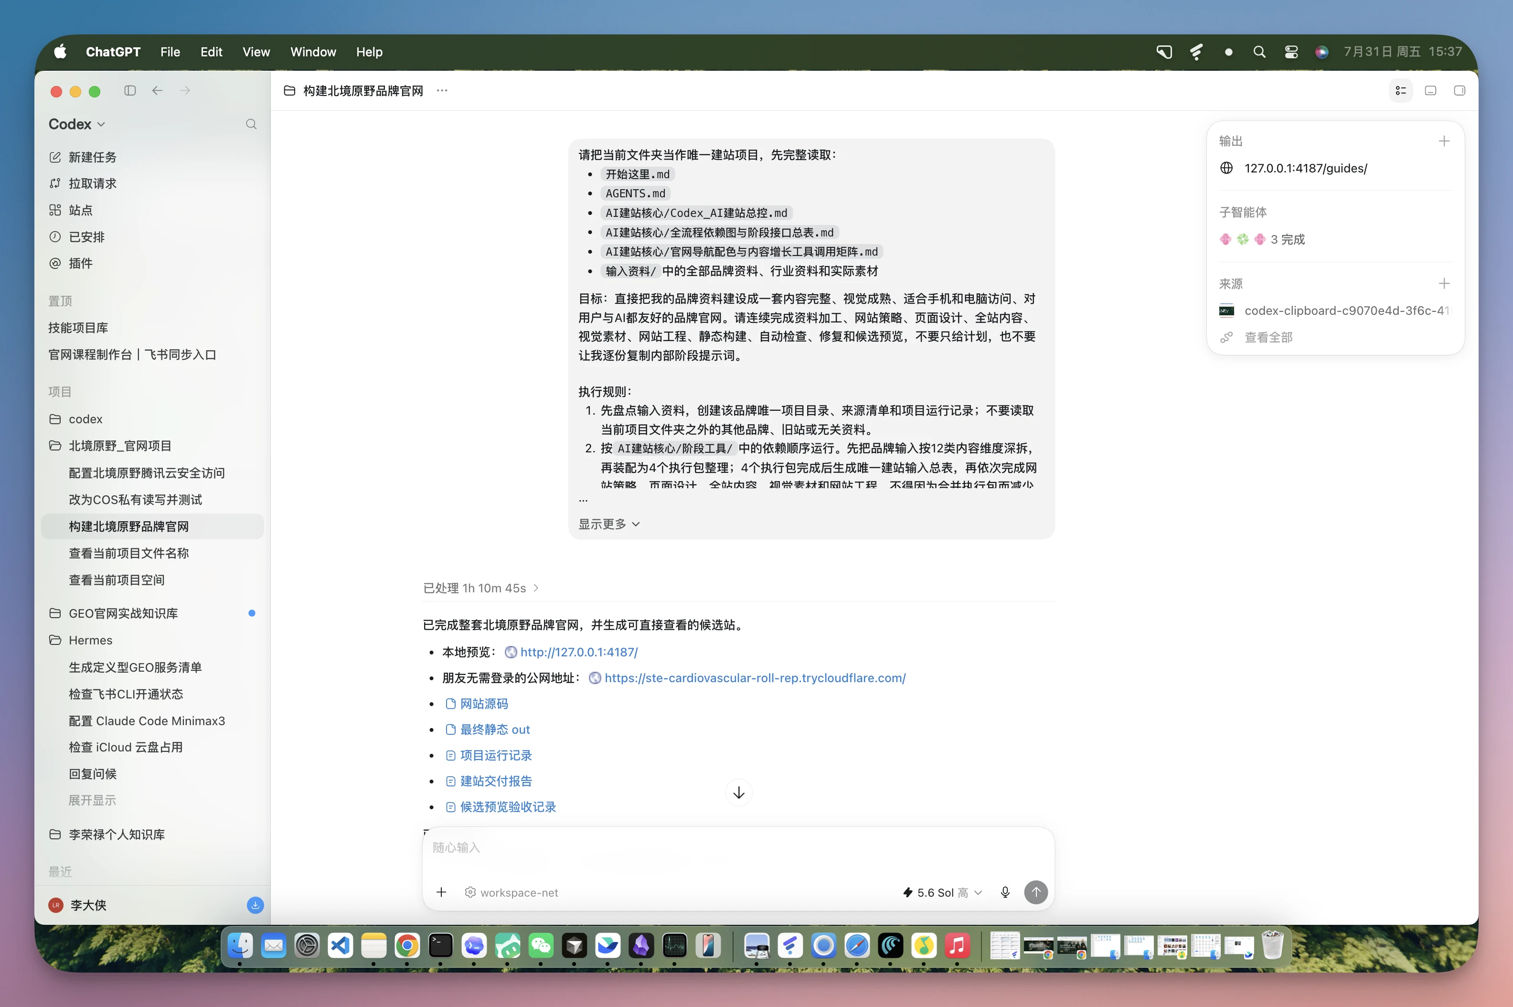Open task 查看当前项目空间
The height and width of the screenshot is (1007, 1513).
[117, 580]
